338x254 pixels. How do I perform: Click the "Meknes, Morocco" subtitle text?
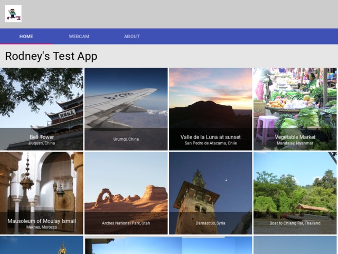pos(42,227)
